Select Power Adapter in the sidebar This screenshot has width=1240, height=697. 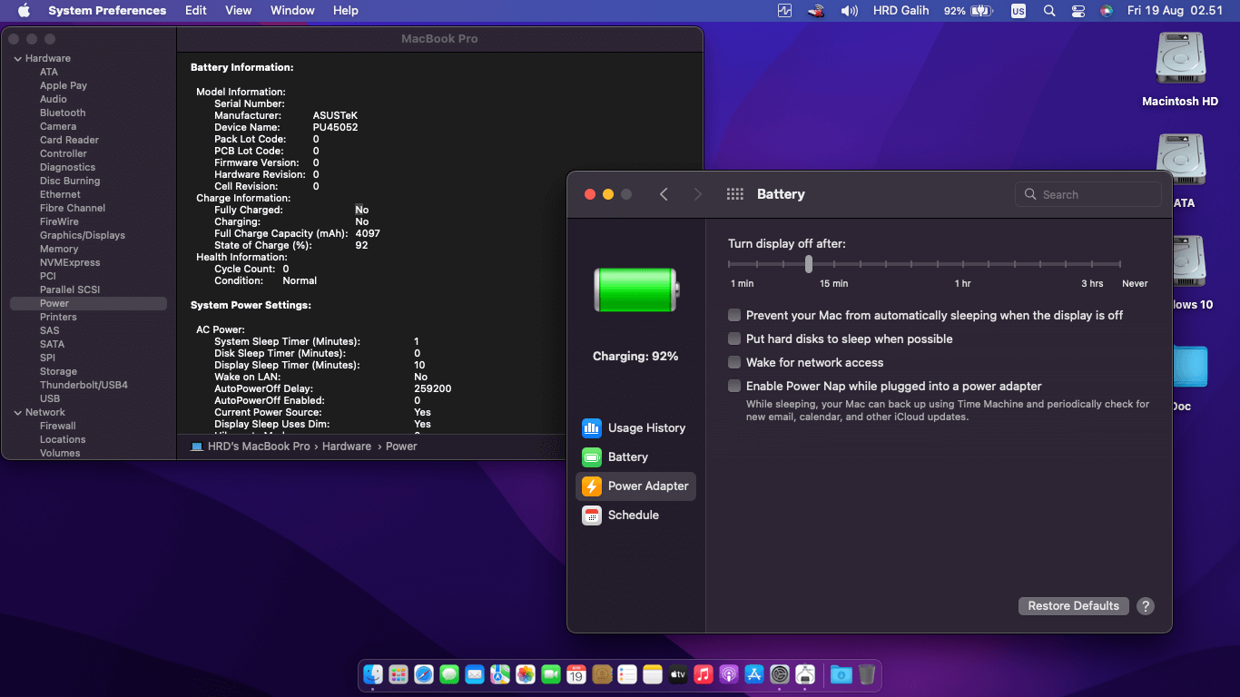pyautogui.click(x=635, y=486)
